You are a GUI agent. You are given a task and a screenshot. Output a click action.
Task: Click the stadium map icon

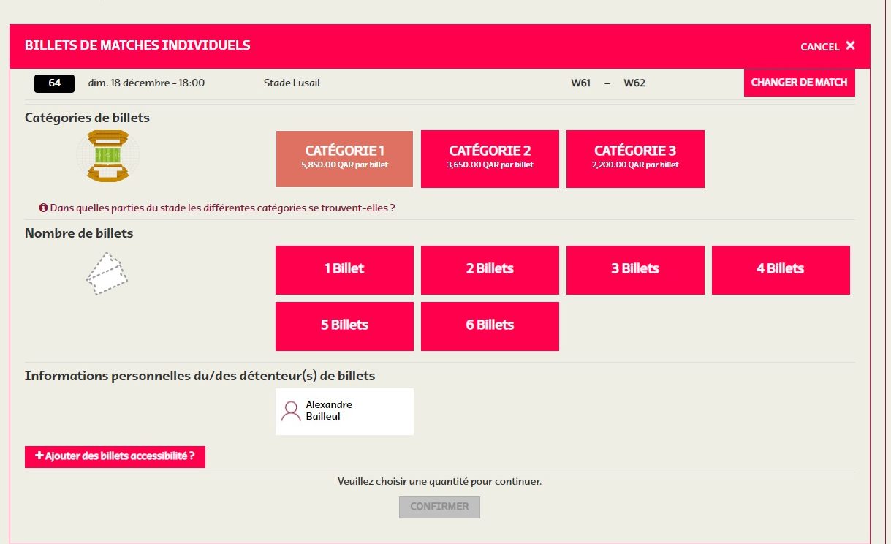[x=107, y=156]
